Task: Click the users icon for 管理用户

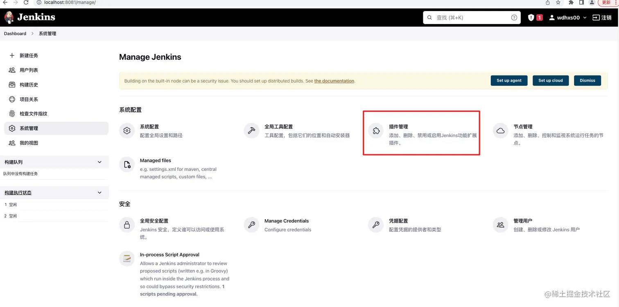Action: click(500, 225)
